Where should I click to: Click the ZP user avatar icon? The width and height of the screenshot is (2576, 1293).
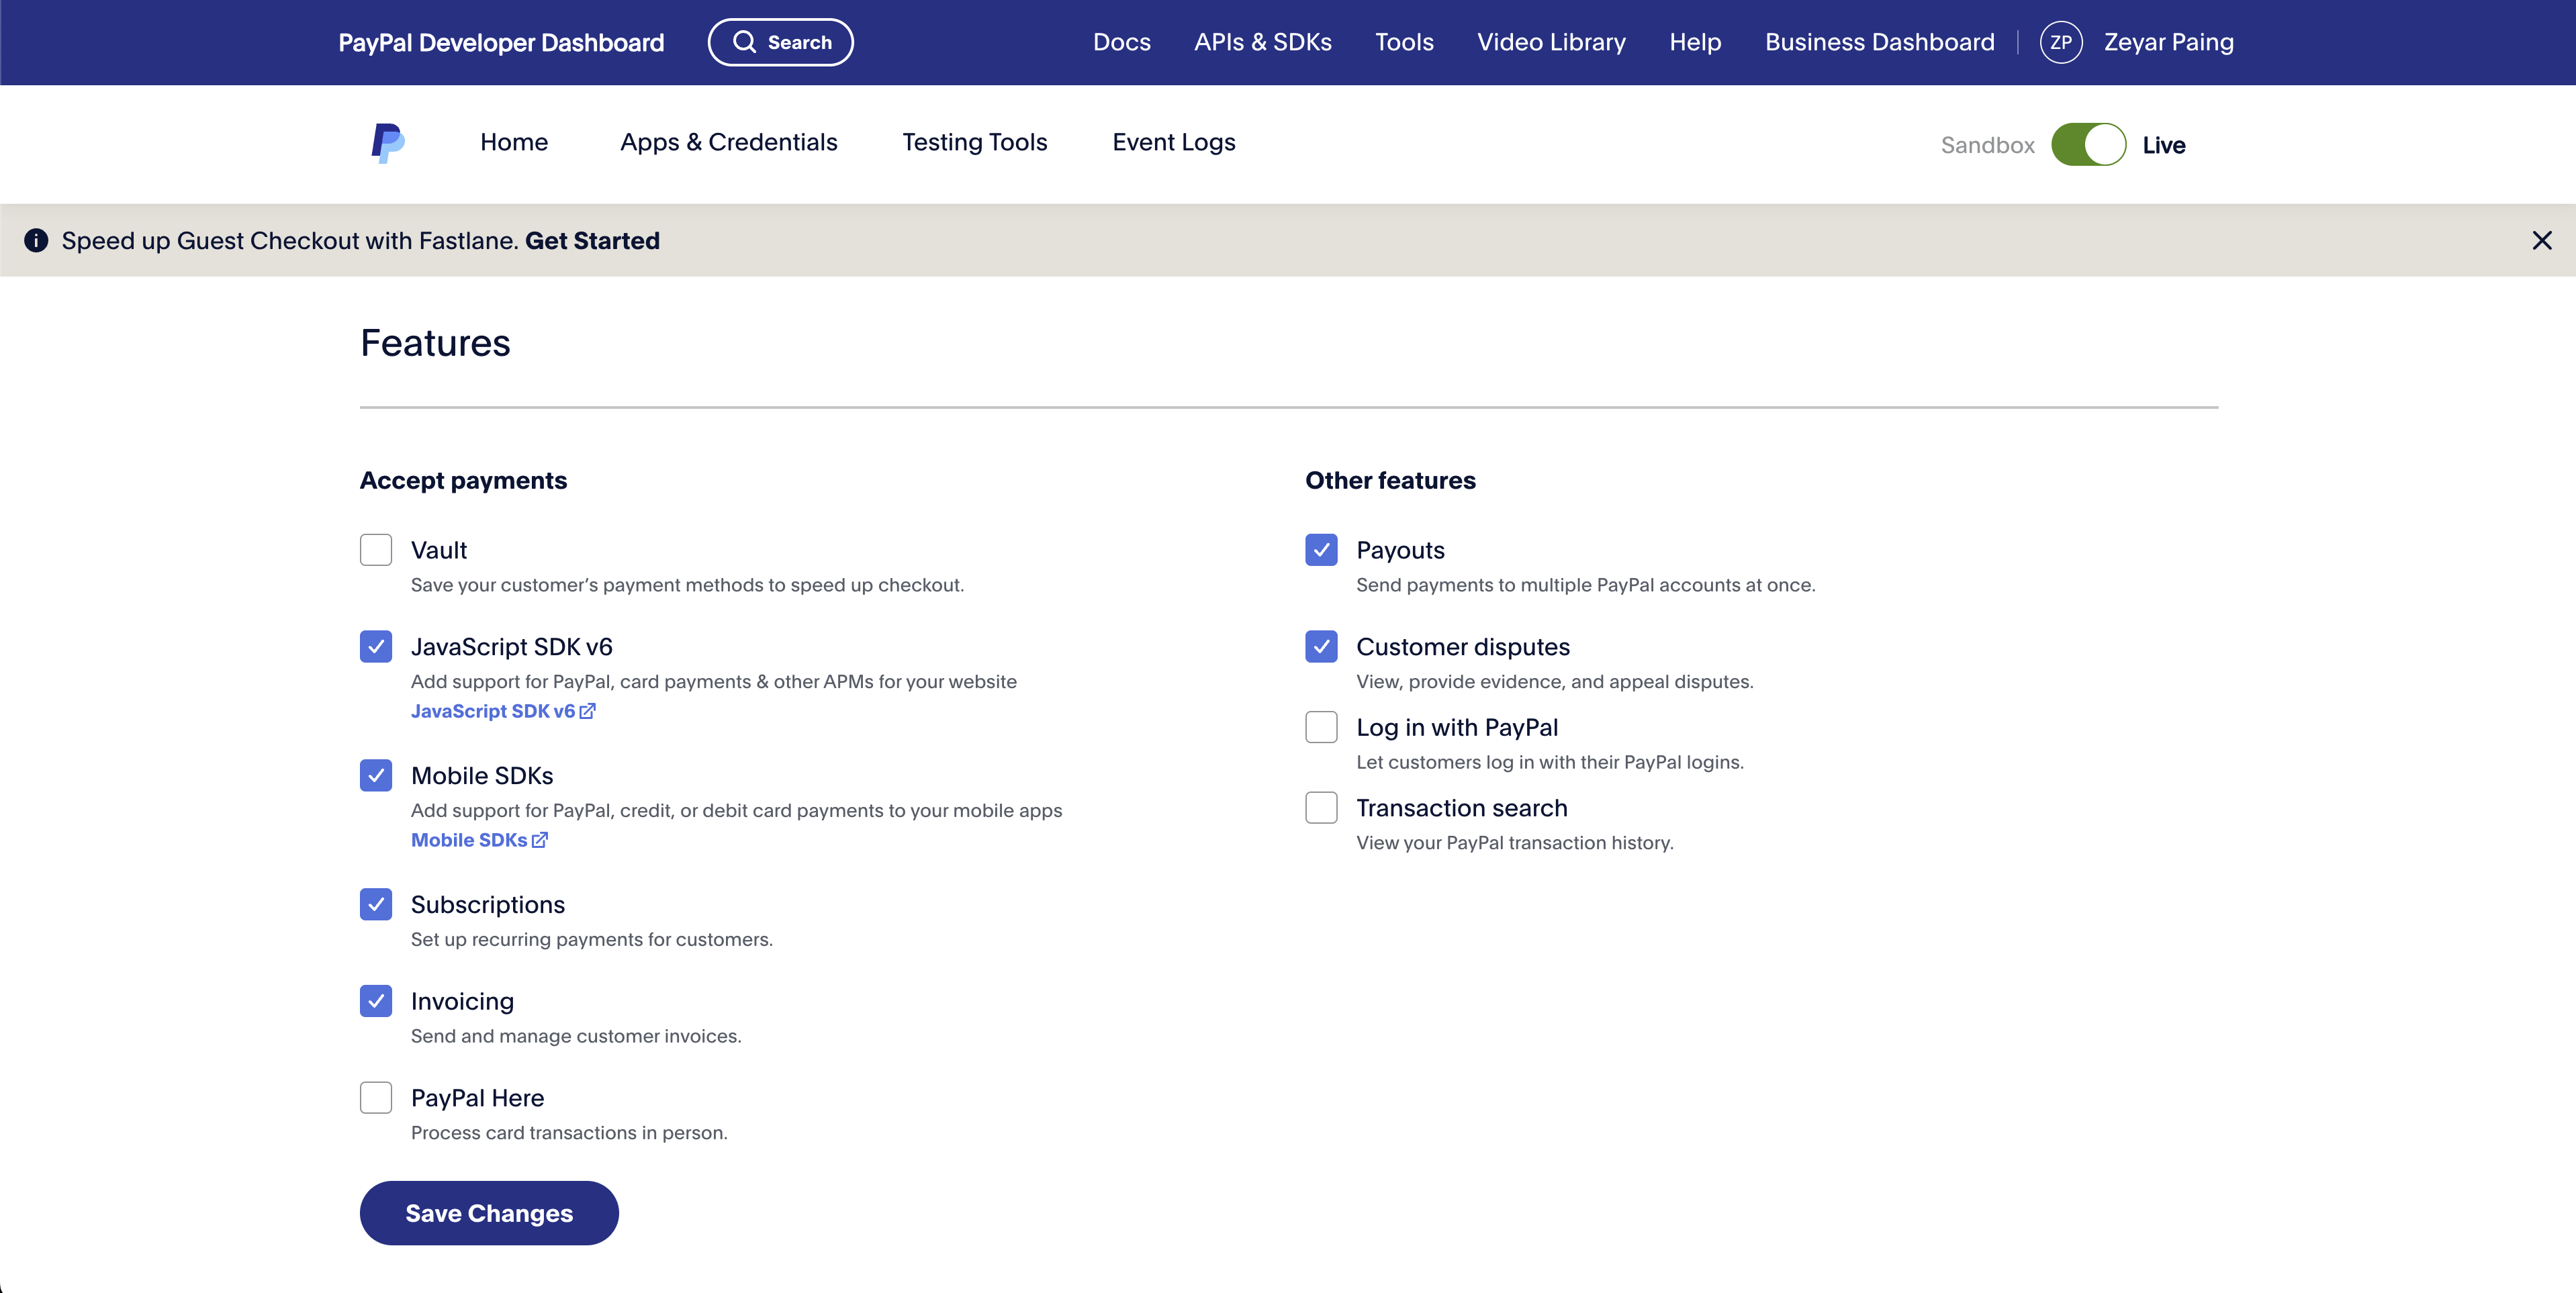(2060, 42)
